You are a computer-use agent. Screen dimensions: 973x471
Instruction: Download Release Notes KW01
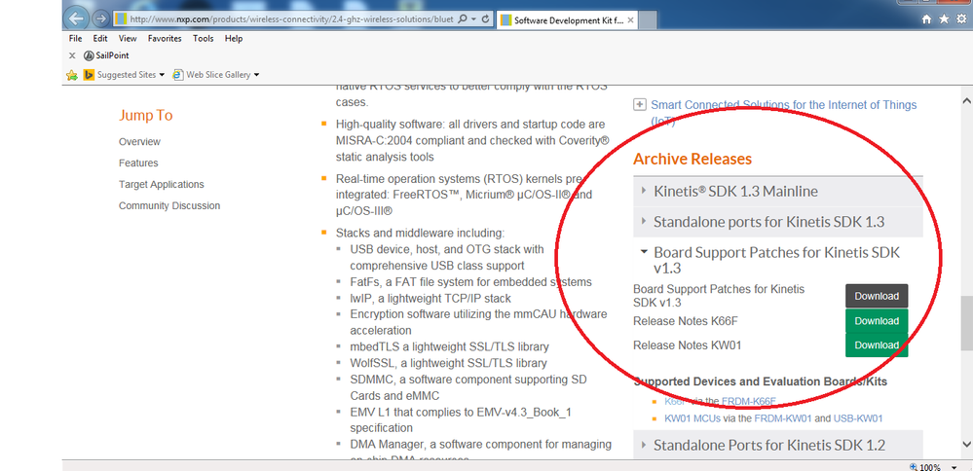tap(877, 345)
